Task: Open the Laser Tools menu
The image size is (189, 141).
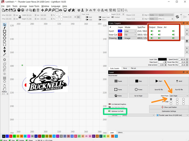Action: point(34,6)
